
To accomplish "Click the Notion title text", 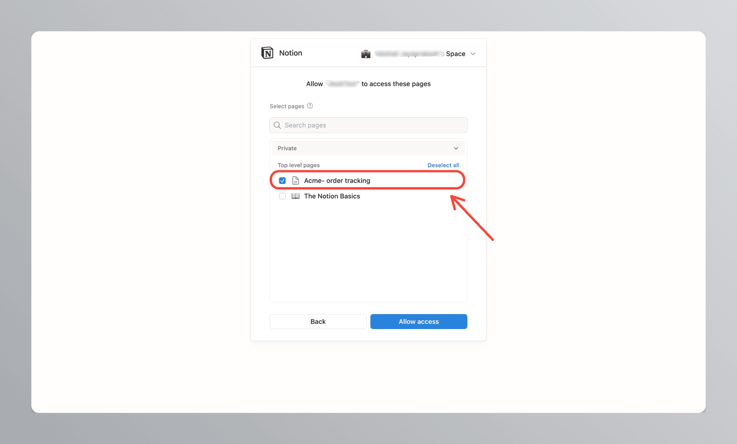I will click(291, 53).
